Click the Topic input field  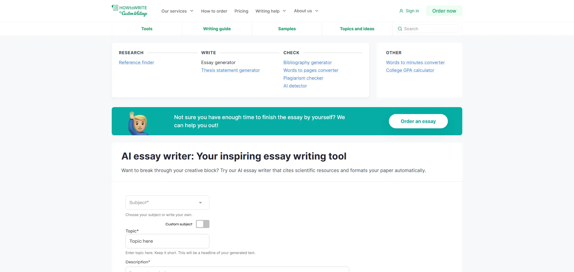[167, 241]
